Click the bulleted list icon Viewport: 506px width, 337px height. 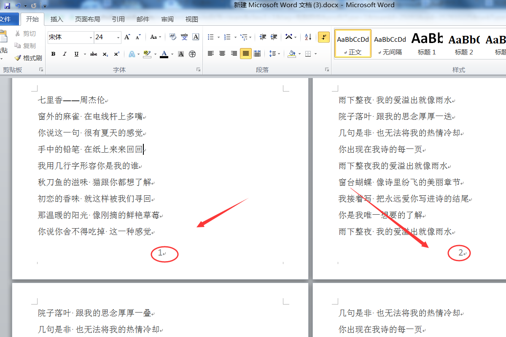pyautogui.click(x=211, y=37)
